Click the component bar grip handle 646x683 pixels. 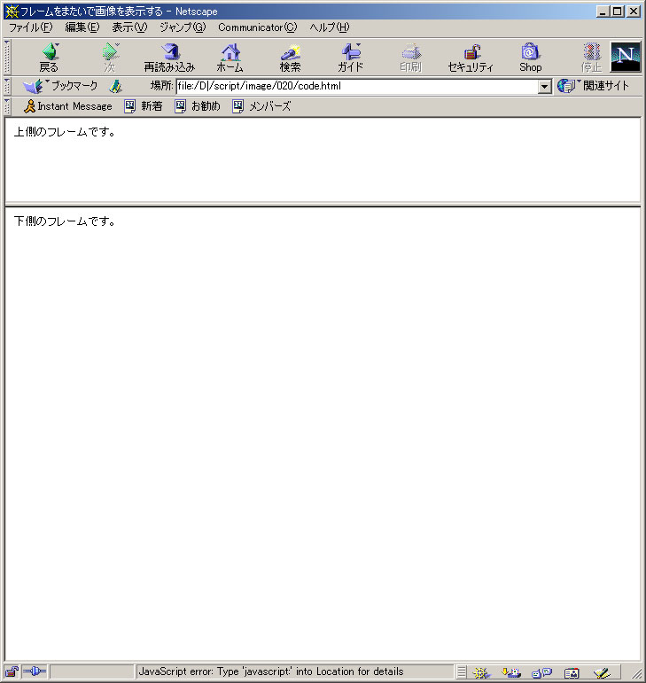coord(462,672)
